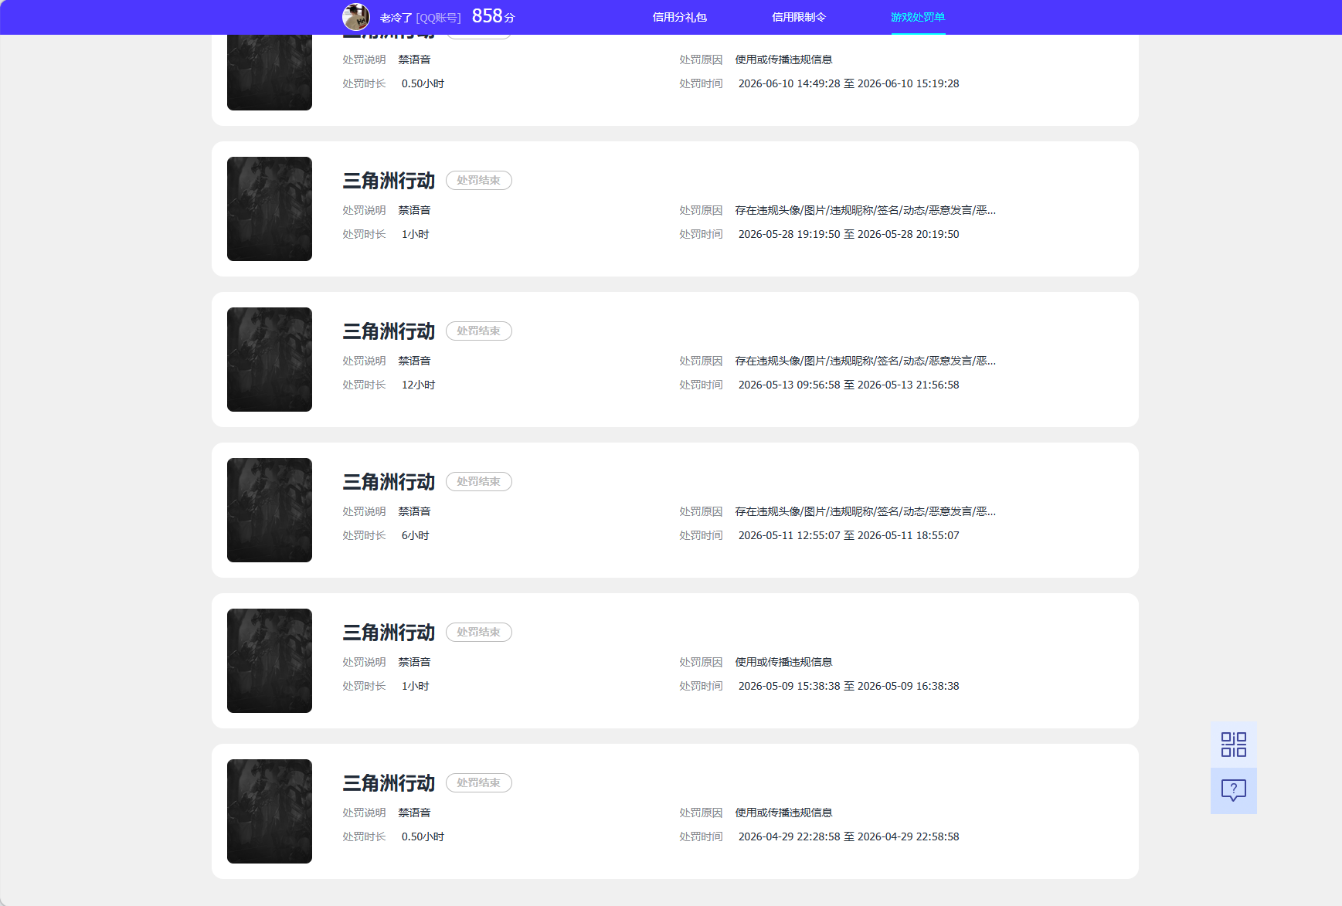Select the 游戏处罚单 tab

click(918, 17)
